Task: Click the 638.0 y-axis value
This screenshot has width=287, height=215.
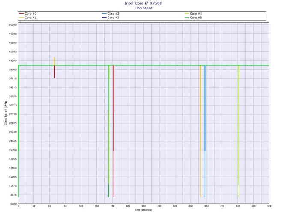Action: [x=13, y=204]
